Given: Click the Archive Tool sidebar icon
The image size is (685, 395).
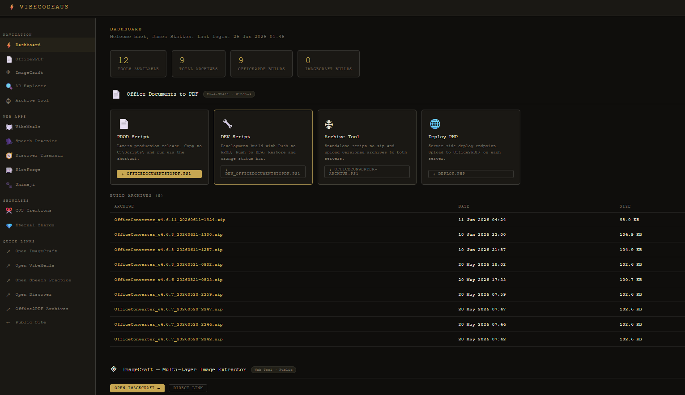Looking at the screenshot, I should [x=9, y=101].
